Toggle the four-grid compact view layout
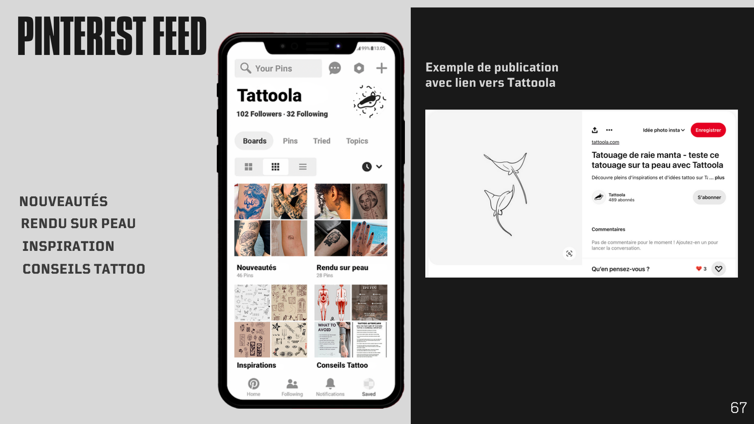This screenshot has height=424, width=754. click(x=249, y=166)
